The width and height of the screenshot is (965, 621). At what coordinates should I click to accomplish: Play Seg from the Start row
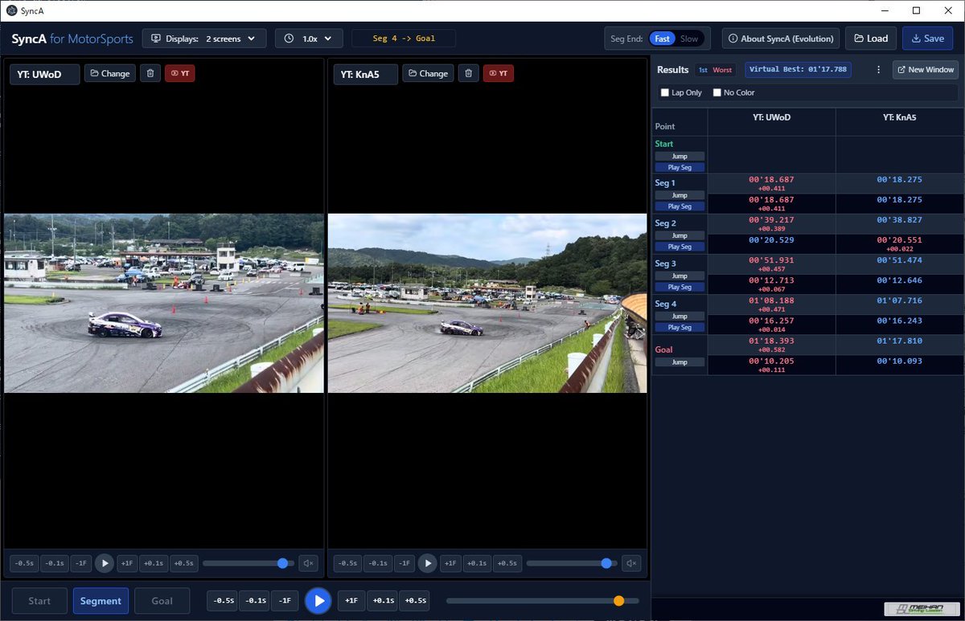[680, 167]
